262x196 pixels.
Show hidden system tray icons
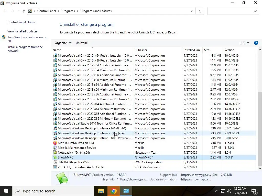click(x=216, y=191)
